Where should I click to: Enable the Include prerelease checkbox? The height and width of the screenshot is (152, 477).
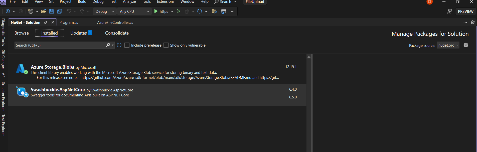[x=127, y=45]
